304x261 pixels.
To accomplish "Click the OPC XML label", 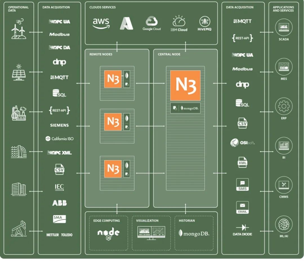I will tap(59, 153).
